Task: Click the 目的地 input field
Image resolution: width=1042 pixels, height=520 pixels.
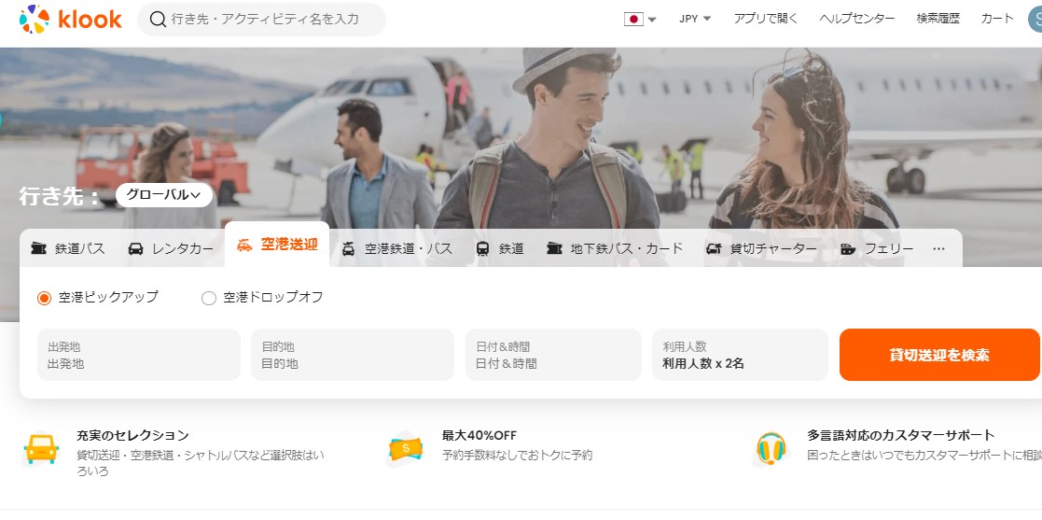Action: click(x=353, y=355)
